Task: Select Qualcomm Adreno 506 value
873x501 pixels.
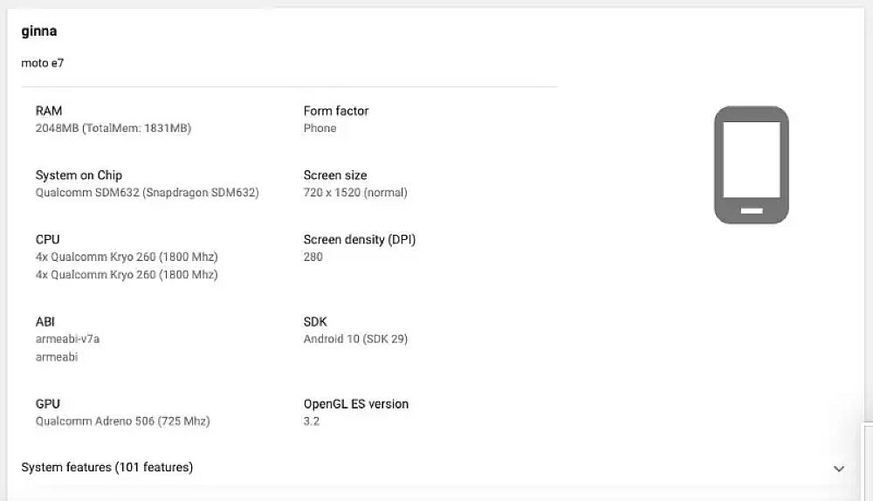Action: tap(122, 421)
